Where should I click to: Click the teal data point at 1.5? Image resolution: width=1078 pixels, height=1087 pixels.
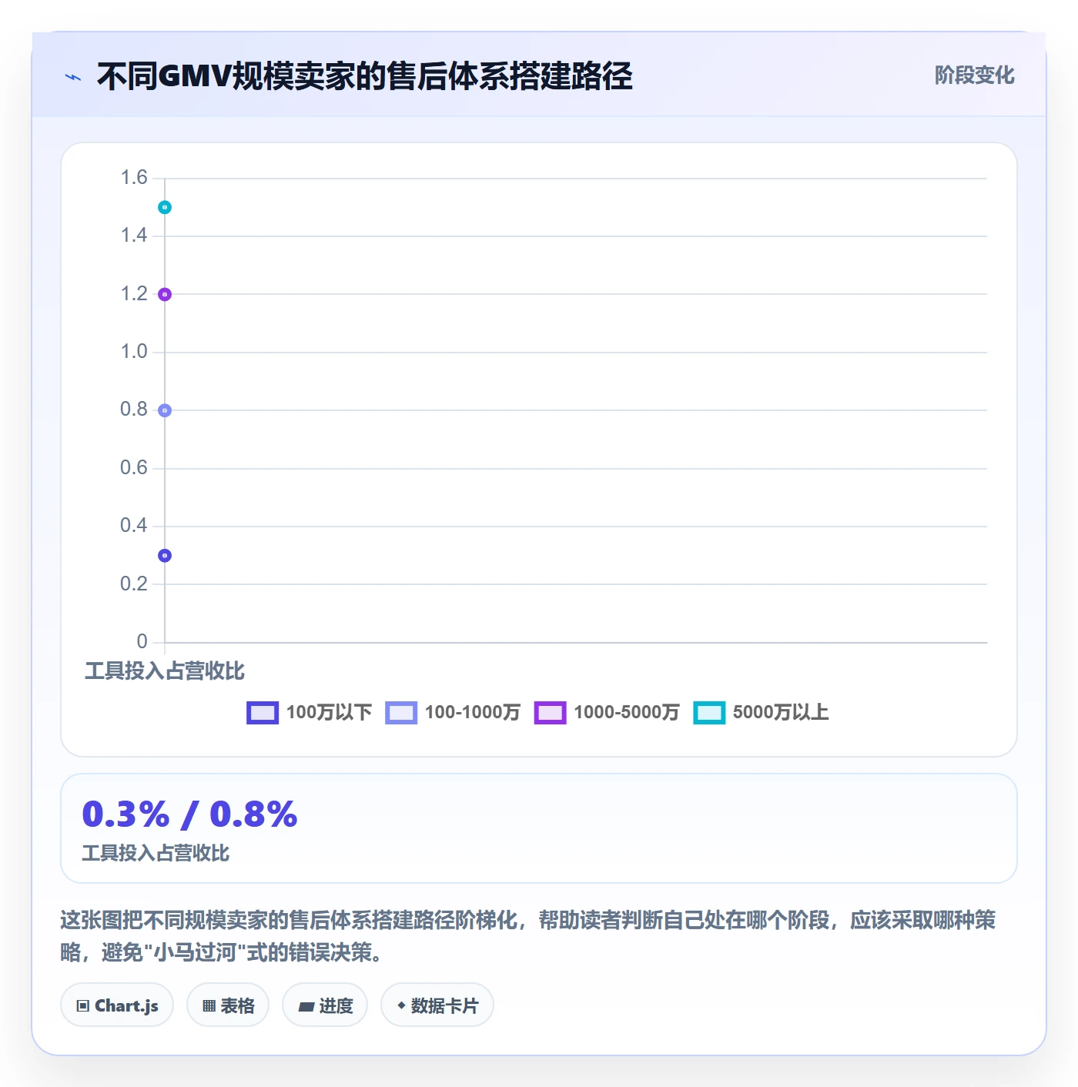(165, 207)
